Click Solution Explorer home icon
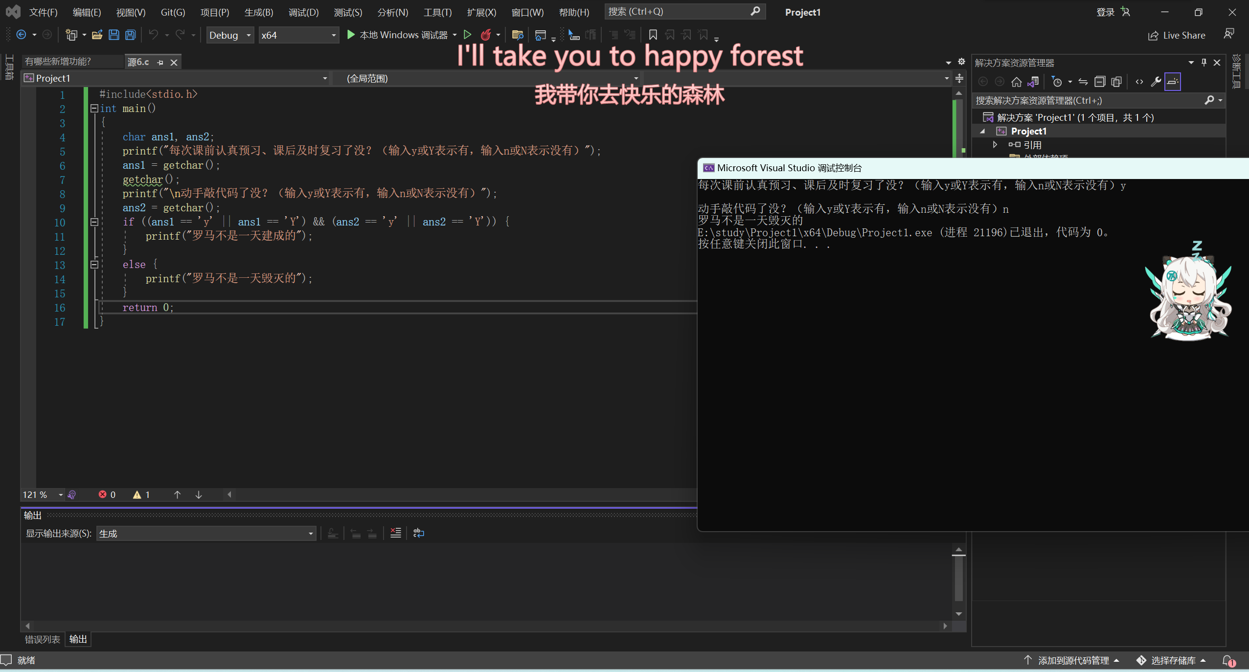 (1017, 82)
